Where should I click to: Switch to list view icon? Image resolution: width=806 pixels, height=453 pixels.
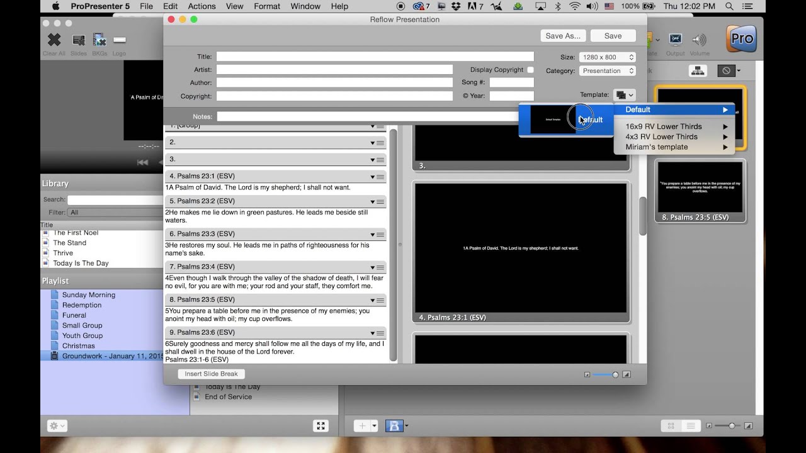click(x=691, y=426)
